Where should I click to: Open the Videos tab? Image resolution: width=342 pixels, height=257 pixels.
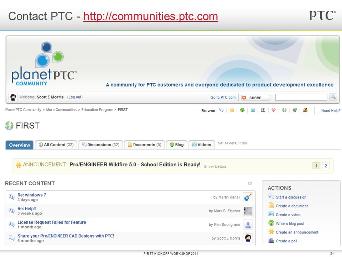[202, 145]
